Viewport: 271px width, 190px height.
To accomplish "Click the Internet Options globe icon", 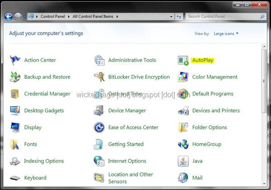I will tap(99, 161).
